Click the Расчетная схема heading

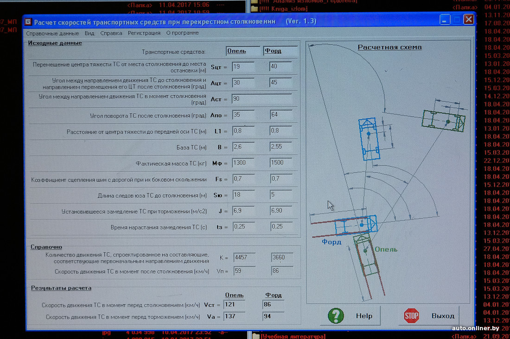coord(389,47)
